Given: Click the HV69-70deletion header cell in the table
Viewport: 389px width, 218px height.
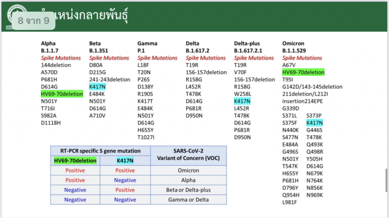Looking at the screenshot, I should pyautogui.click(x=75, y=161).
